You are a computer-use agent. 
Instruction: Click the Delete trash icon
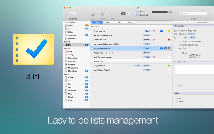pyautogui.click(x=103, y=14)
